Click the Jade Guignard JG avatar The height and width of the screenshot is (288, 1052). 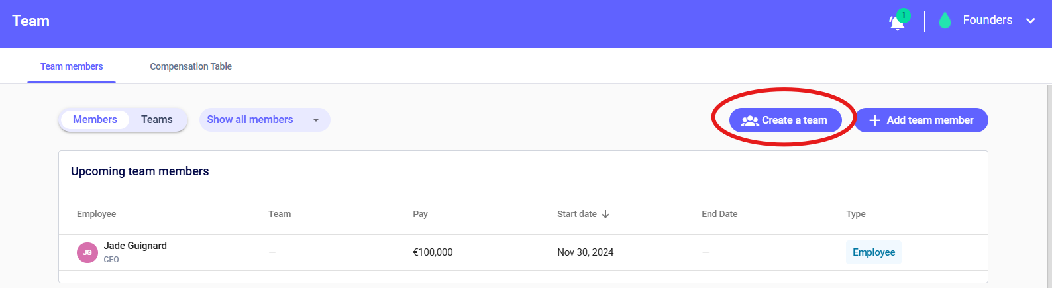coord(87,252)
